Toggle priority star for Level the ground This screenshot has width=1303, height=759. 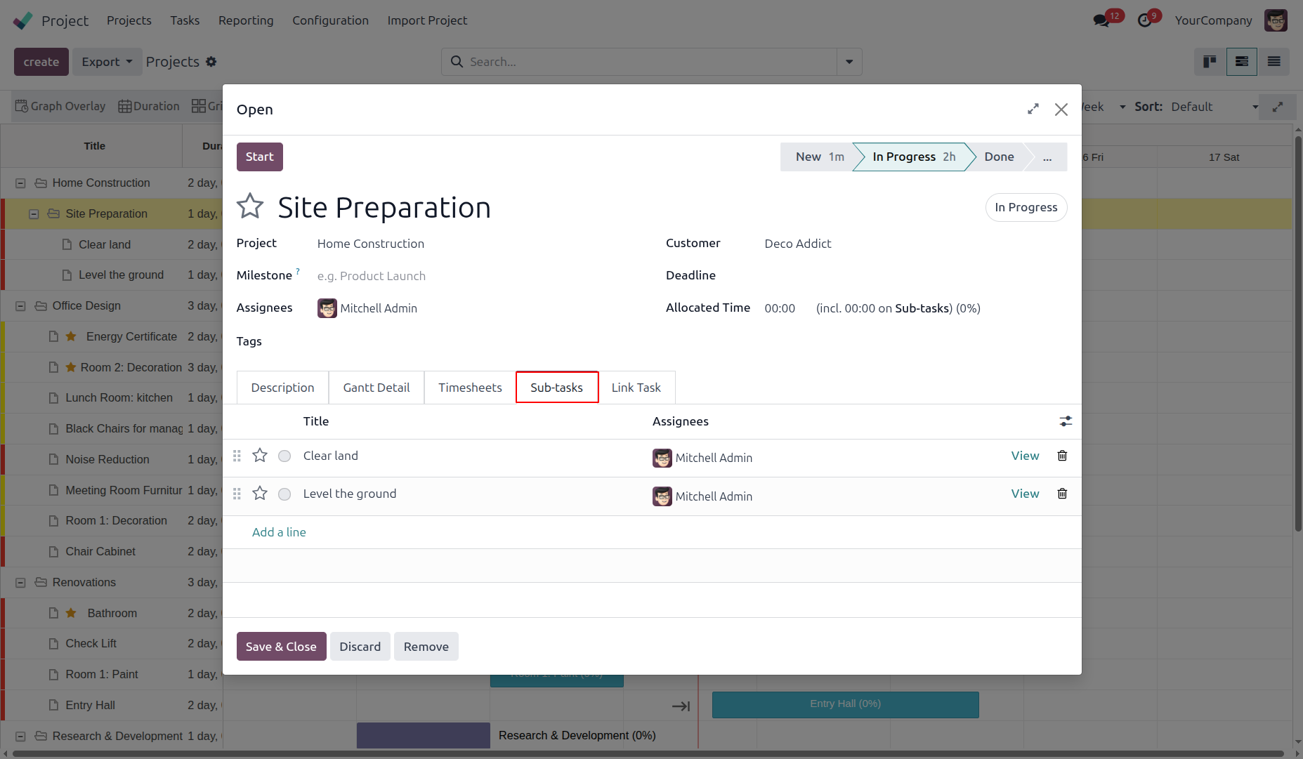click(x=260, y=494)
